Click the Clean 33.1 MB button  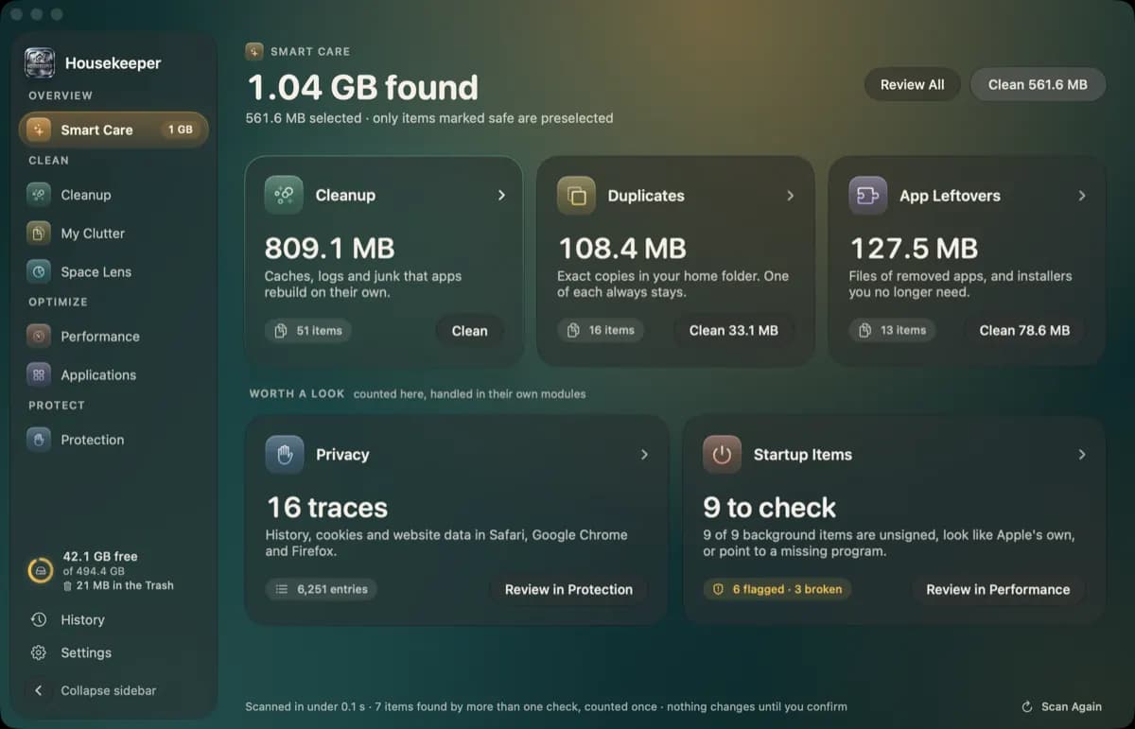(x=734, y=331)
